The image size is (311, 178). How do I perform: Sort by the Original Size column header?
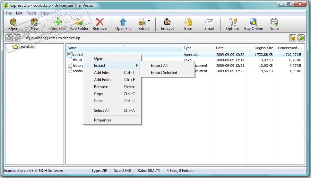pyautogui.click(x=261, y=48)
